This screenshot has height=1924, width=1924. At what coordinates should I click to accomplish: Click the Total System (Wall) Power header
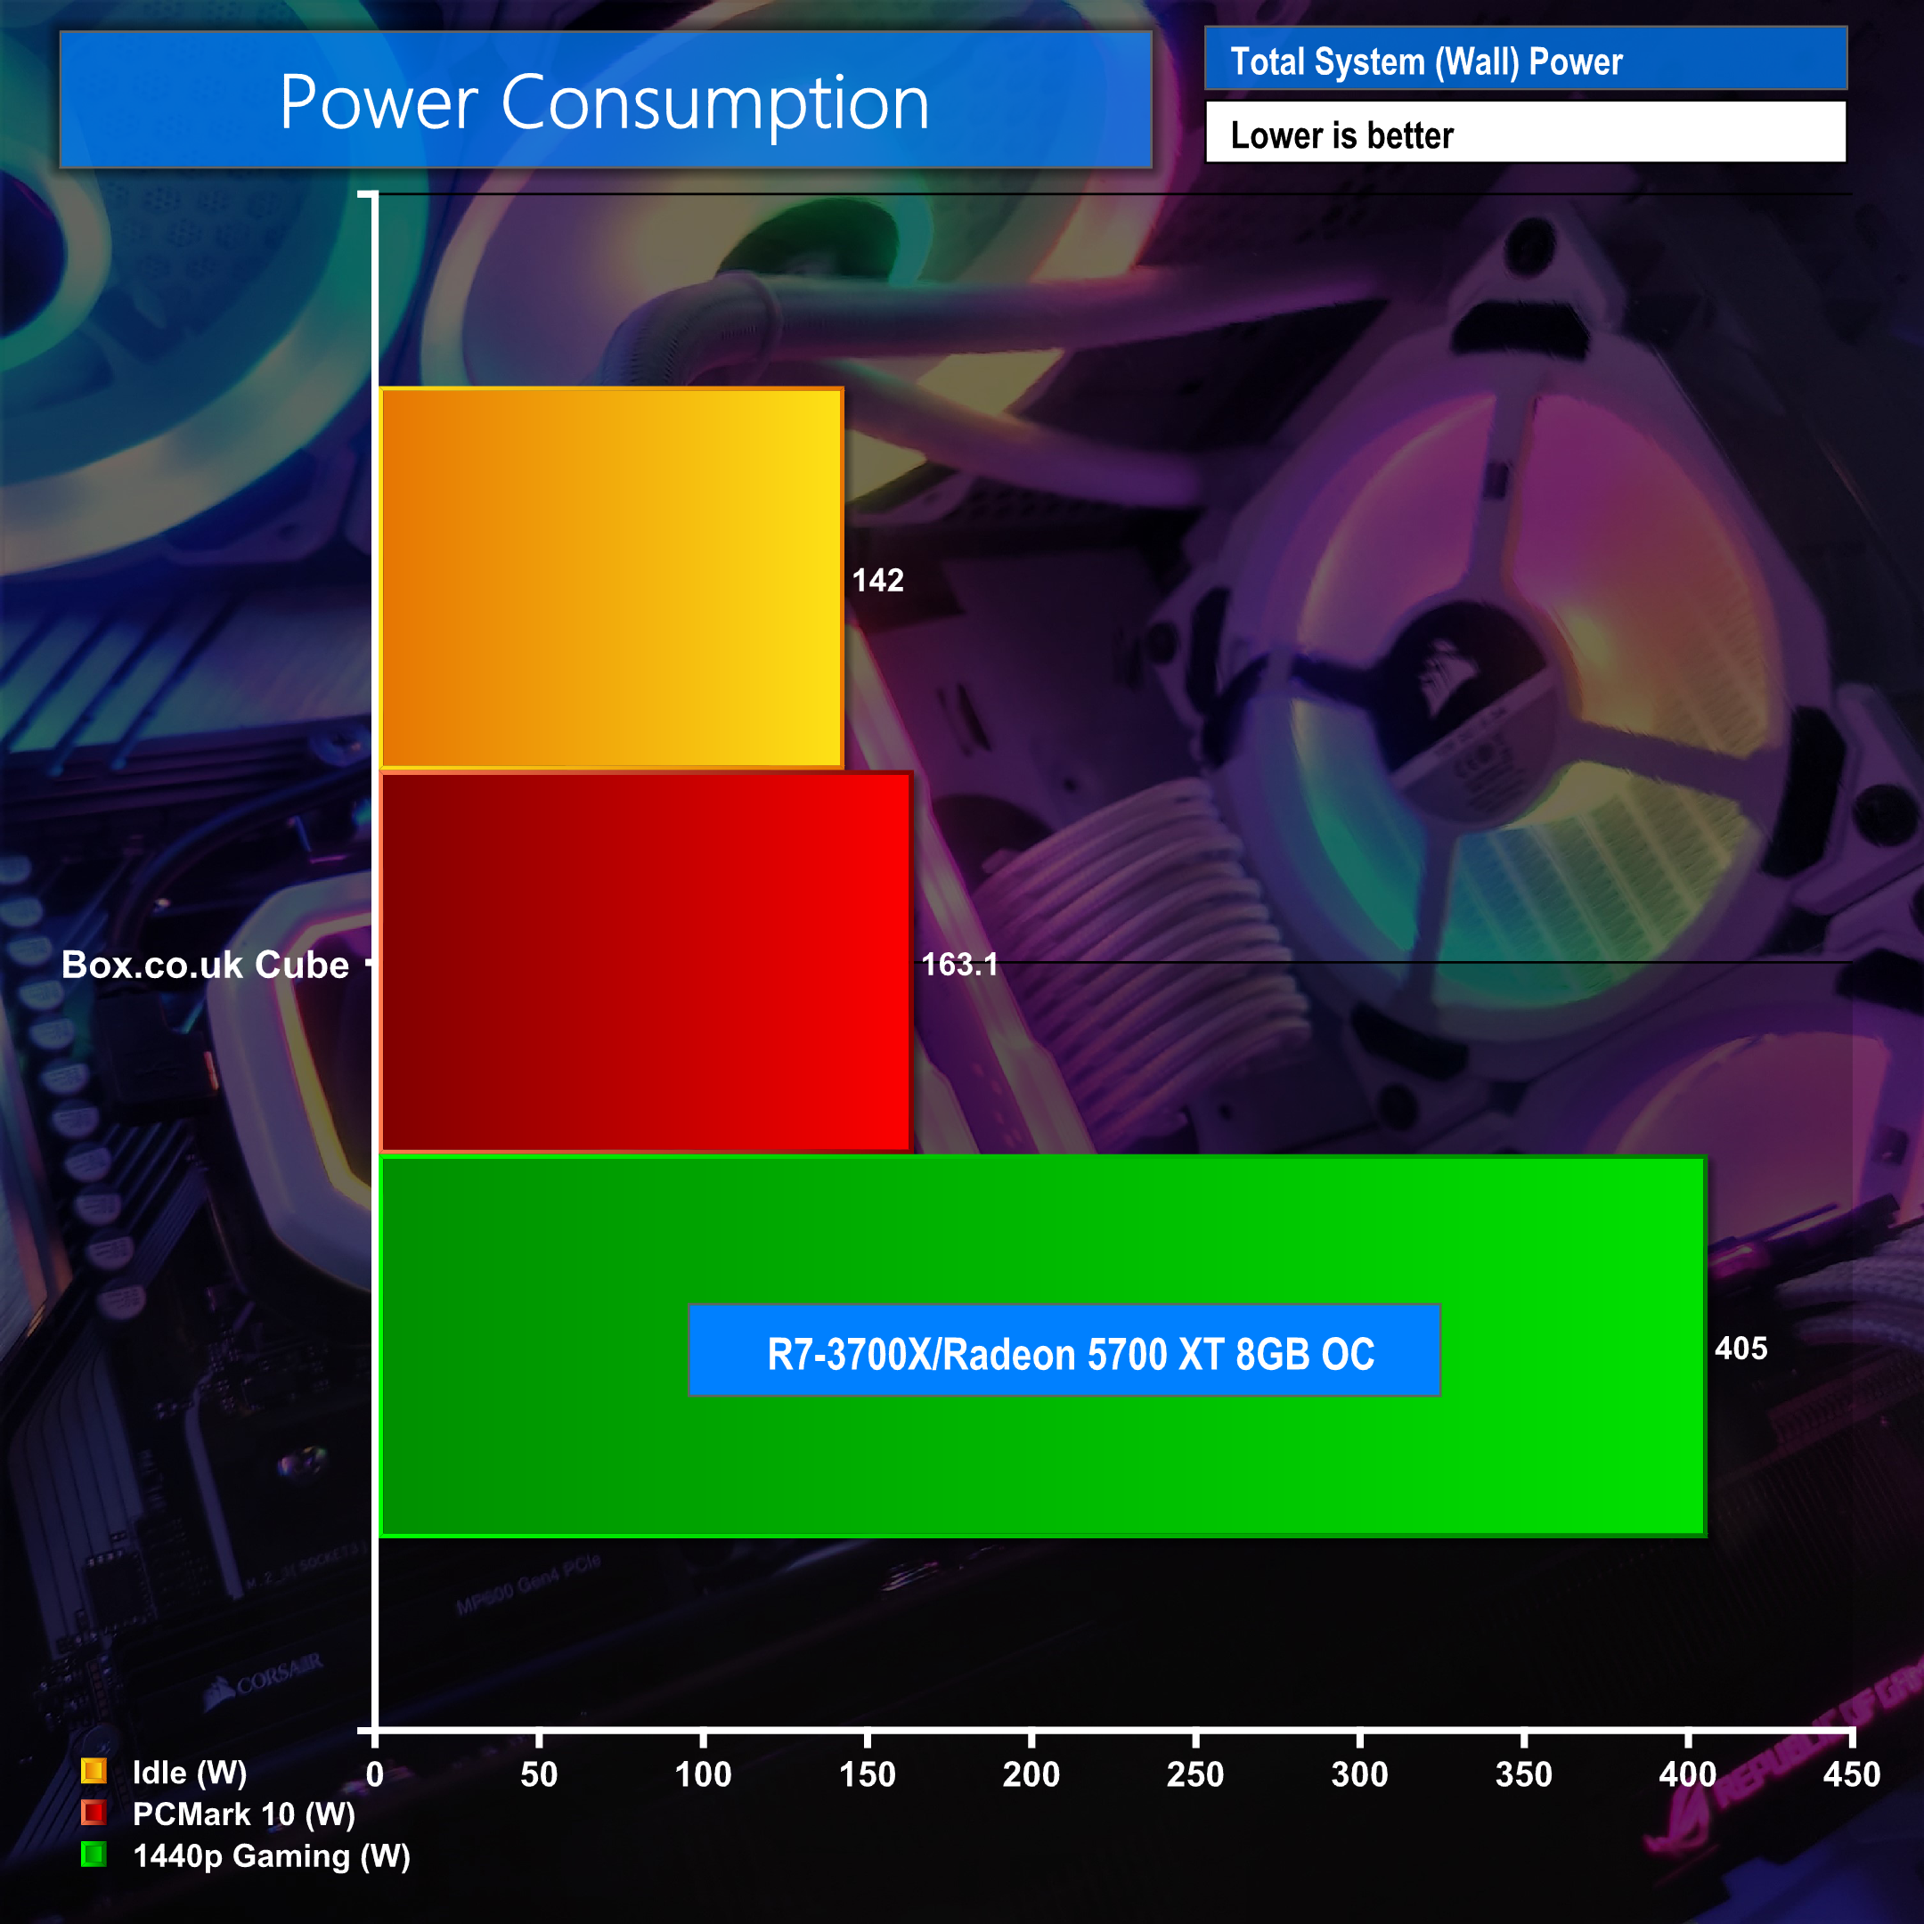pyautogui.click(x=1525, y=61)
